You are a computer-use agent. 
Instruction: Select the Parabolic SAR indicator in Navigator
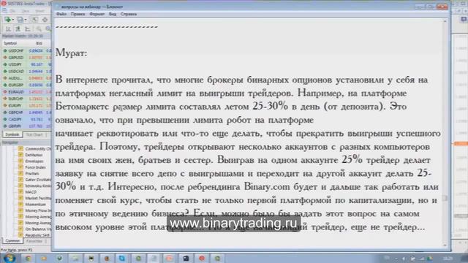pyautogui.click(x=37, y=235)
